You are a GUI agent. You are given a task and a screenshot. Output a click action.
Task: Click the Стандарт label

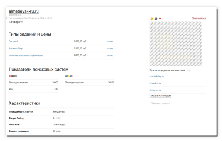pyautogui.click(x=16, y=22)
